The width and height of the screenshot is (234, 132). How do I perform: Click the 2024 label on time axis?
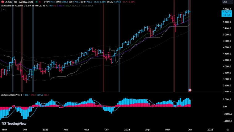[127, 130]
